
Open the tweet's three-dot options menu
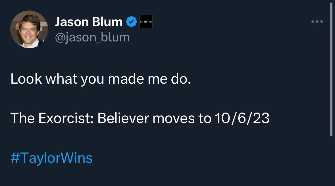(317, 21)
